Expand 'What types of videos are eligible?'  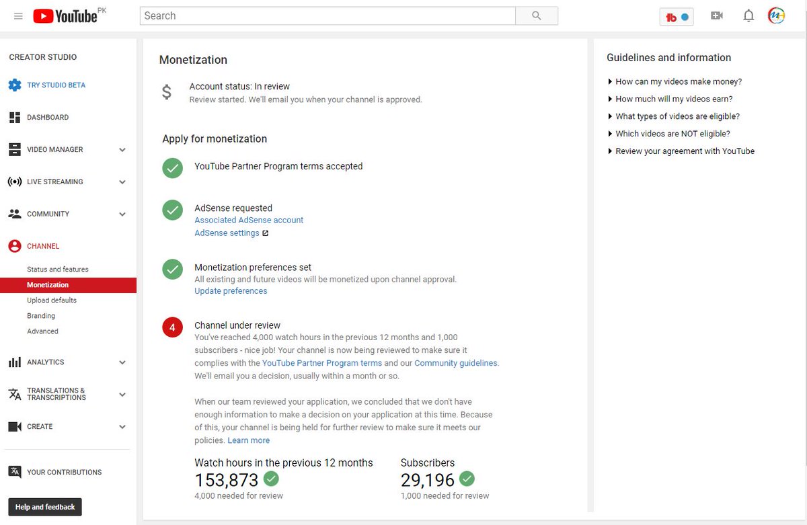673,116
